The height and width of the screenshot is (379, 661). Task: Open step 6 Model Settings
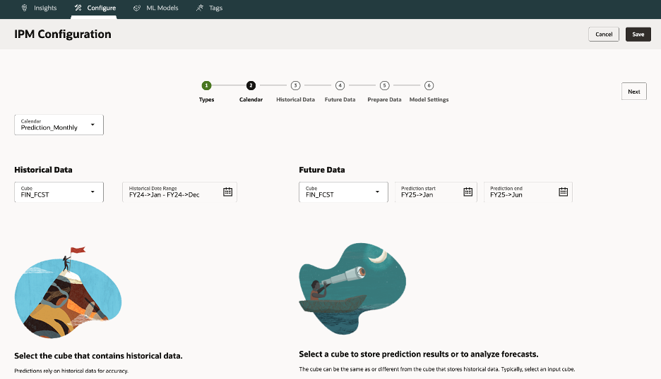tap(429, 85)
